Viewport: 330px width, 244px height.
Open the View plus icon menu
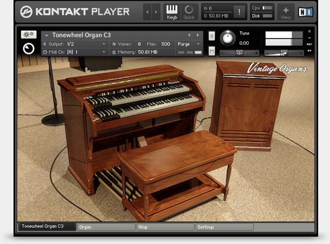(285, 12)
